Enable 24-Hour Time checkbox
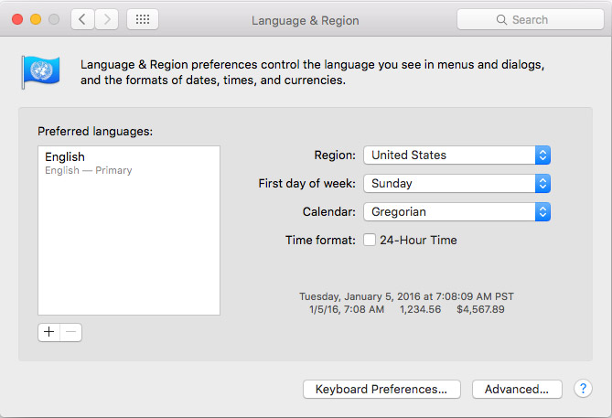 pyautogui.click(x=370, y=240)
